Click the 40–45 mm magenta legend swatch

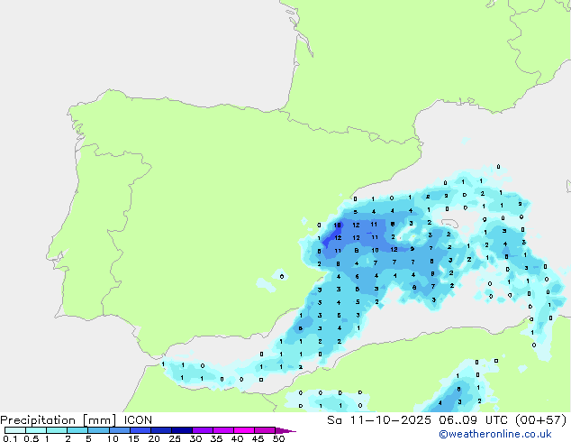tap(244, 430)
